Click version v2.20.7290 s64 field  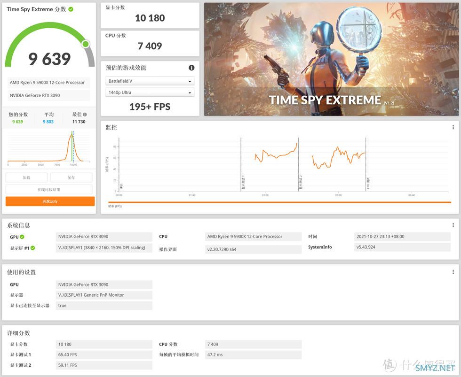[x=253, y=249]
